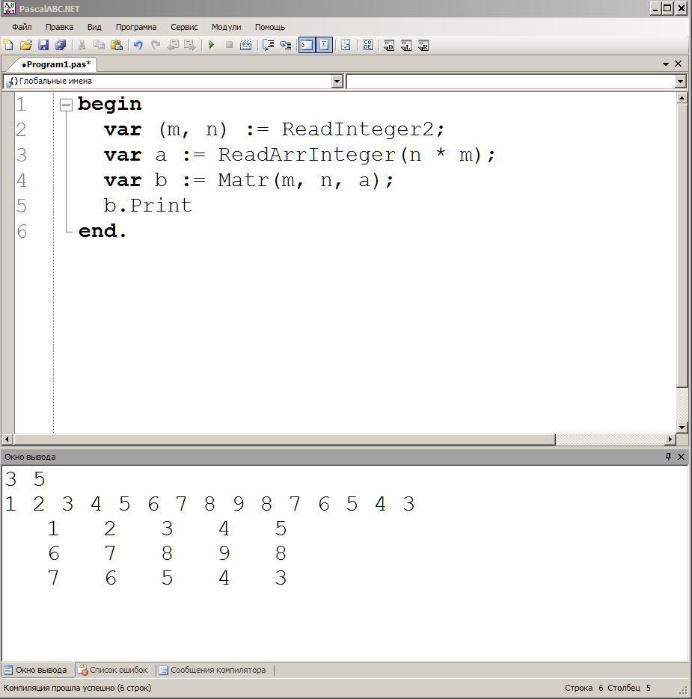Click the Matr function call

243,180
